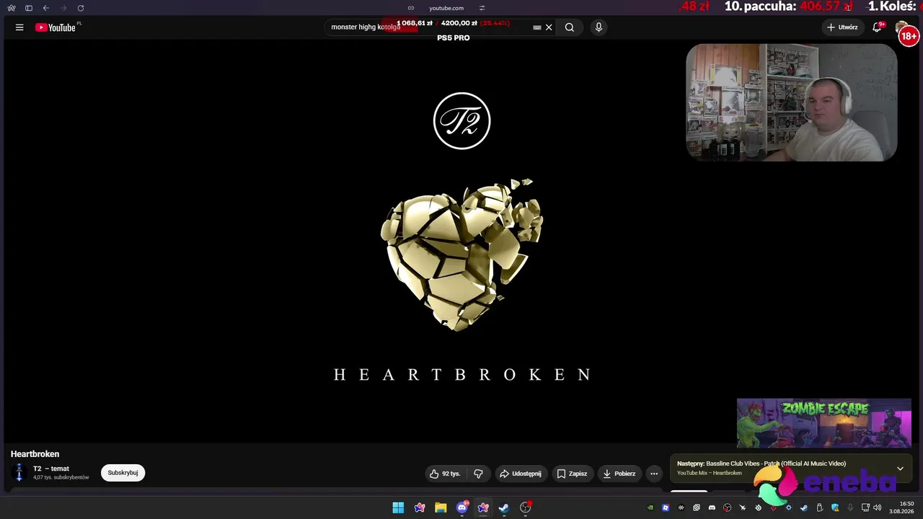The height and width of the screenshot is (519, 923).
Task: Open File Explorer from the taskbar
Action: [x=441, y=507]
